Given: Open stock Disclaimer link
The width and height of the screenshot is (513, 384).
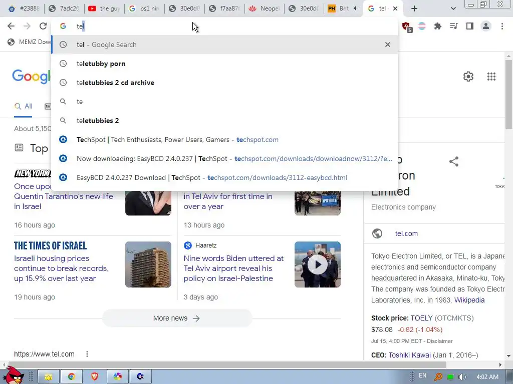Looking at the screenshot, I should tap(439, 341).
